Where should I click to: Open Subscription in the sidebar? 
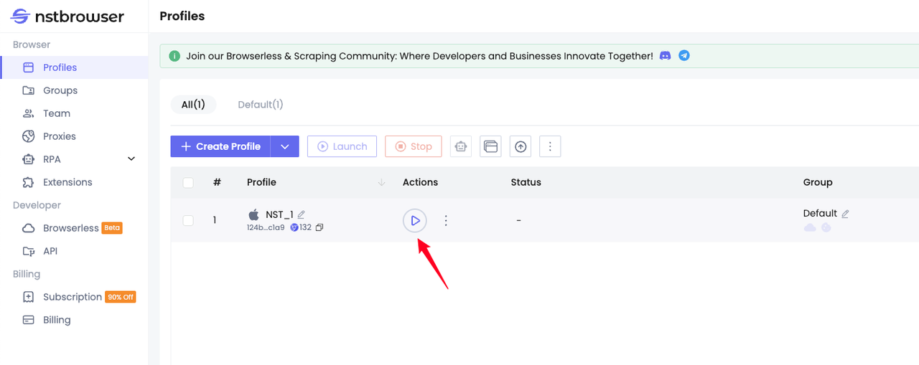(x=74, y=297)
